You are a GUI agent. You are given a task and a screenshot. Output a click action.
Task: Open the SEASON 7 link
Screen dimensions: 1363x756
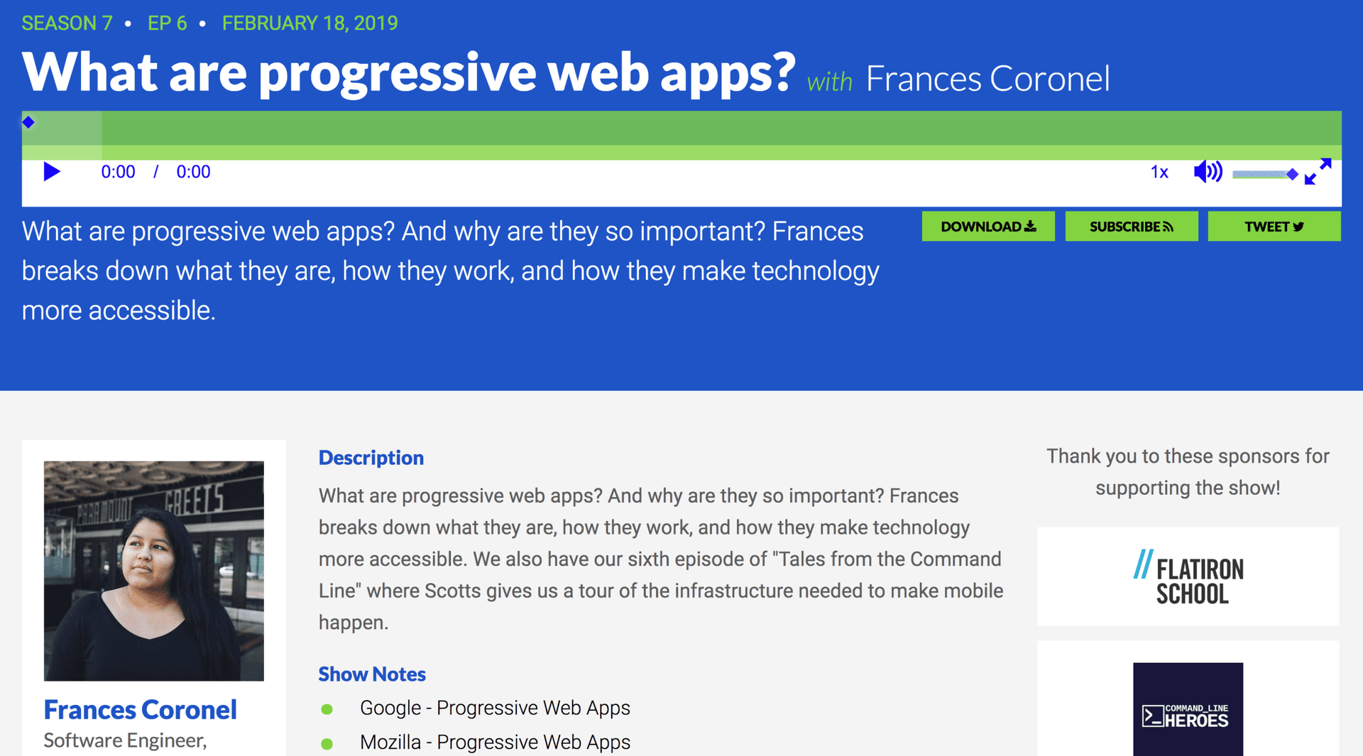coord(66,23)
